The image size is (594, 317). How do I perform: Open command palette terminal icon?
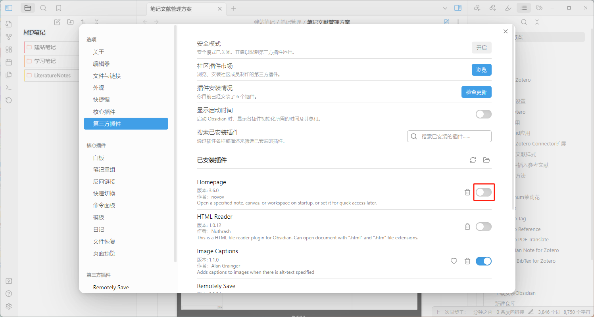click(9, 88)
